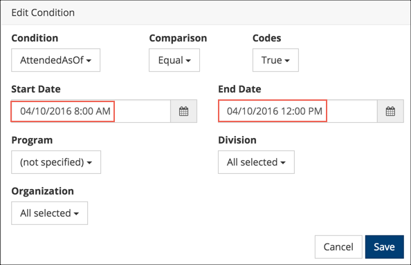This screenshot has height=265, width=411.
Task: Cancel editing the condition
Action: point(338,247)
